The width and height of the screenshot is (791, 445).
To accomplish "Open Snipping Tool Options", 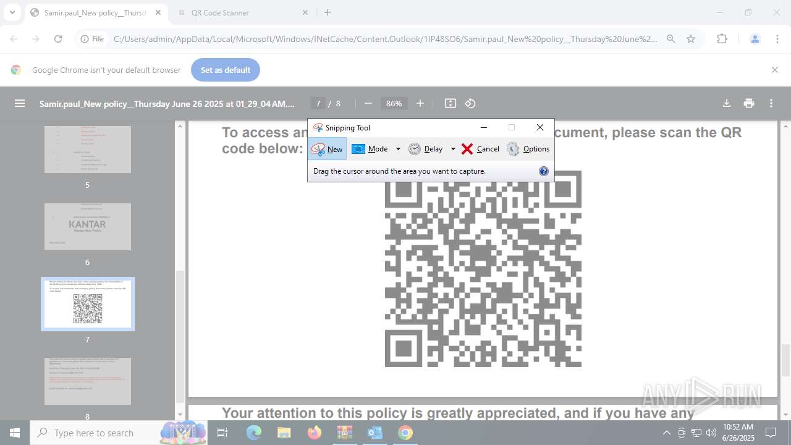I will [528, 149].
